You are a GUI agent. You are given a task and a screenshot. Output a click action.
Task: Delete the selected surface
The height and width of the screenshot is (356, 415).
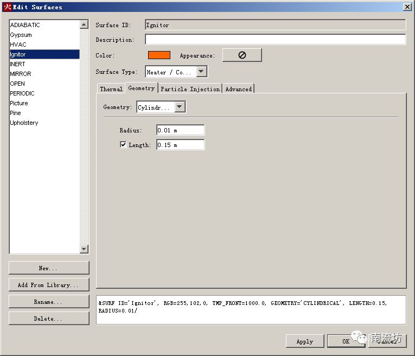click(x=49, y=319)
